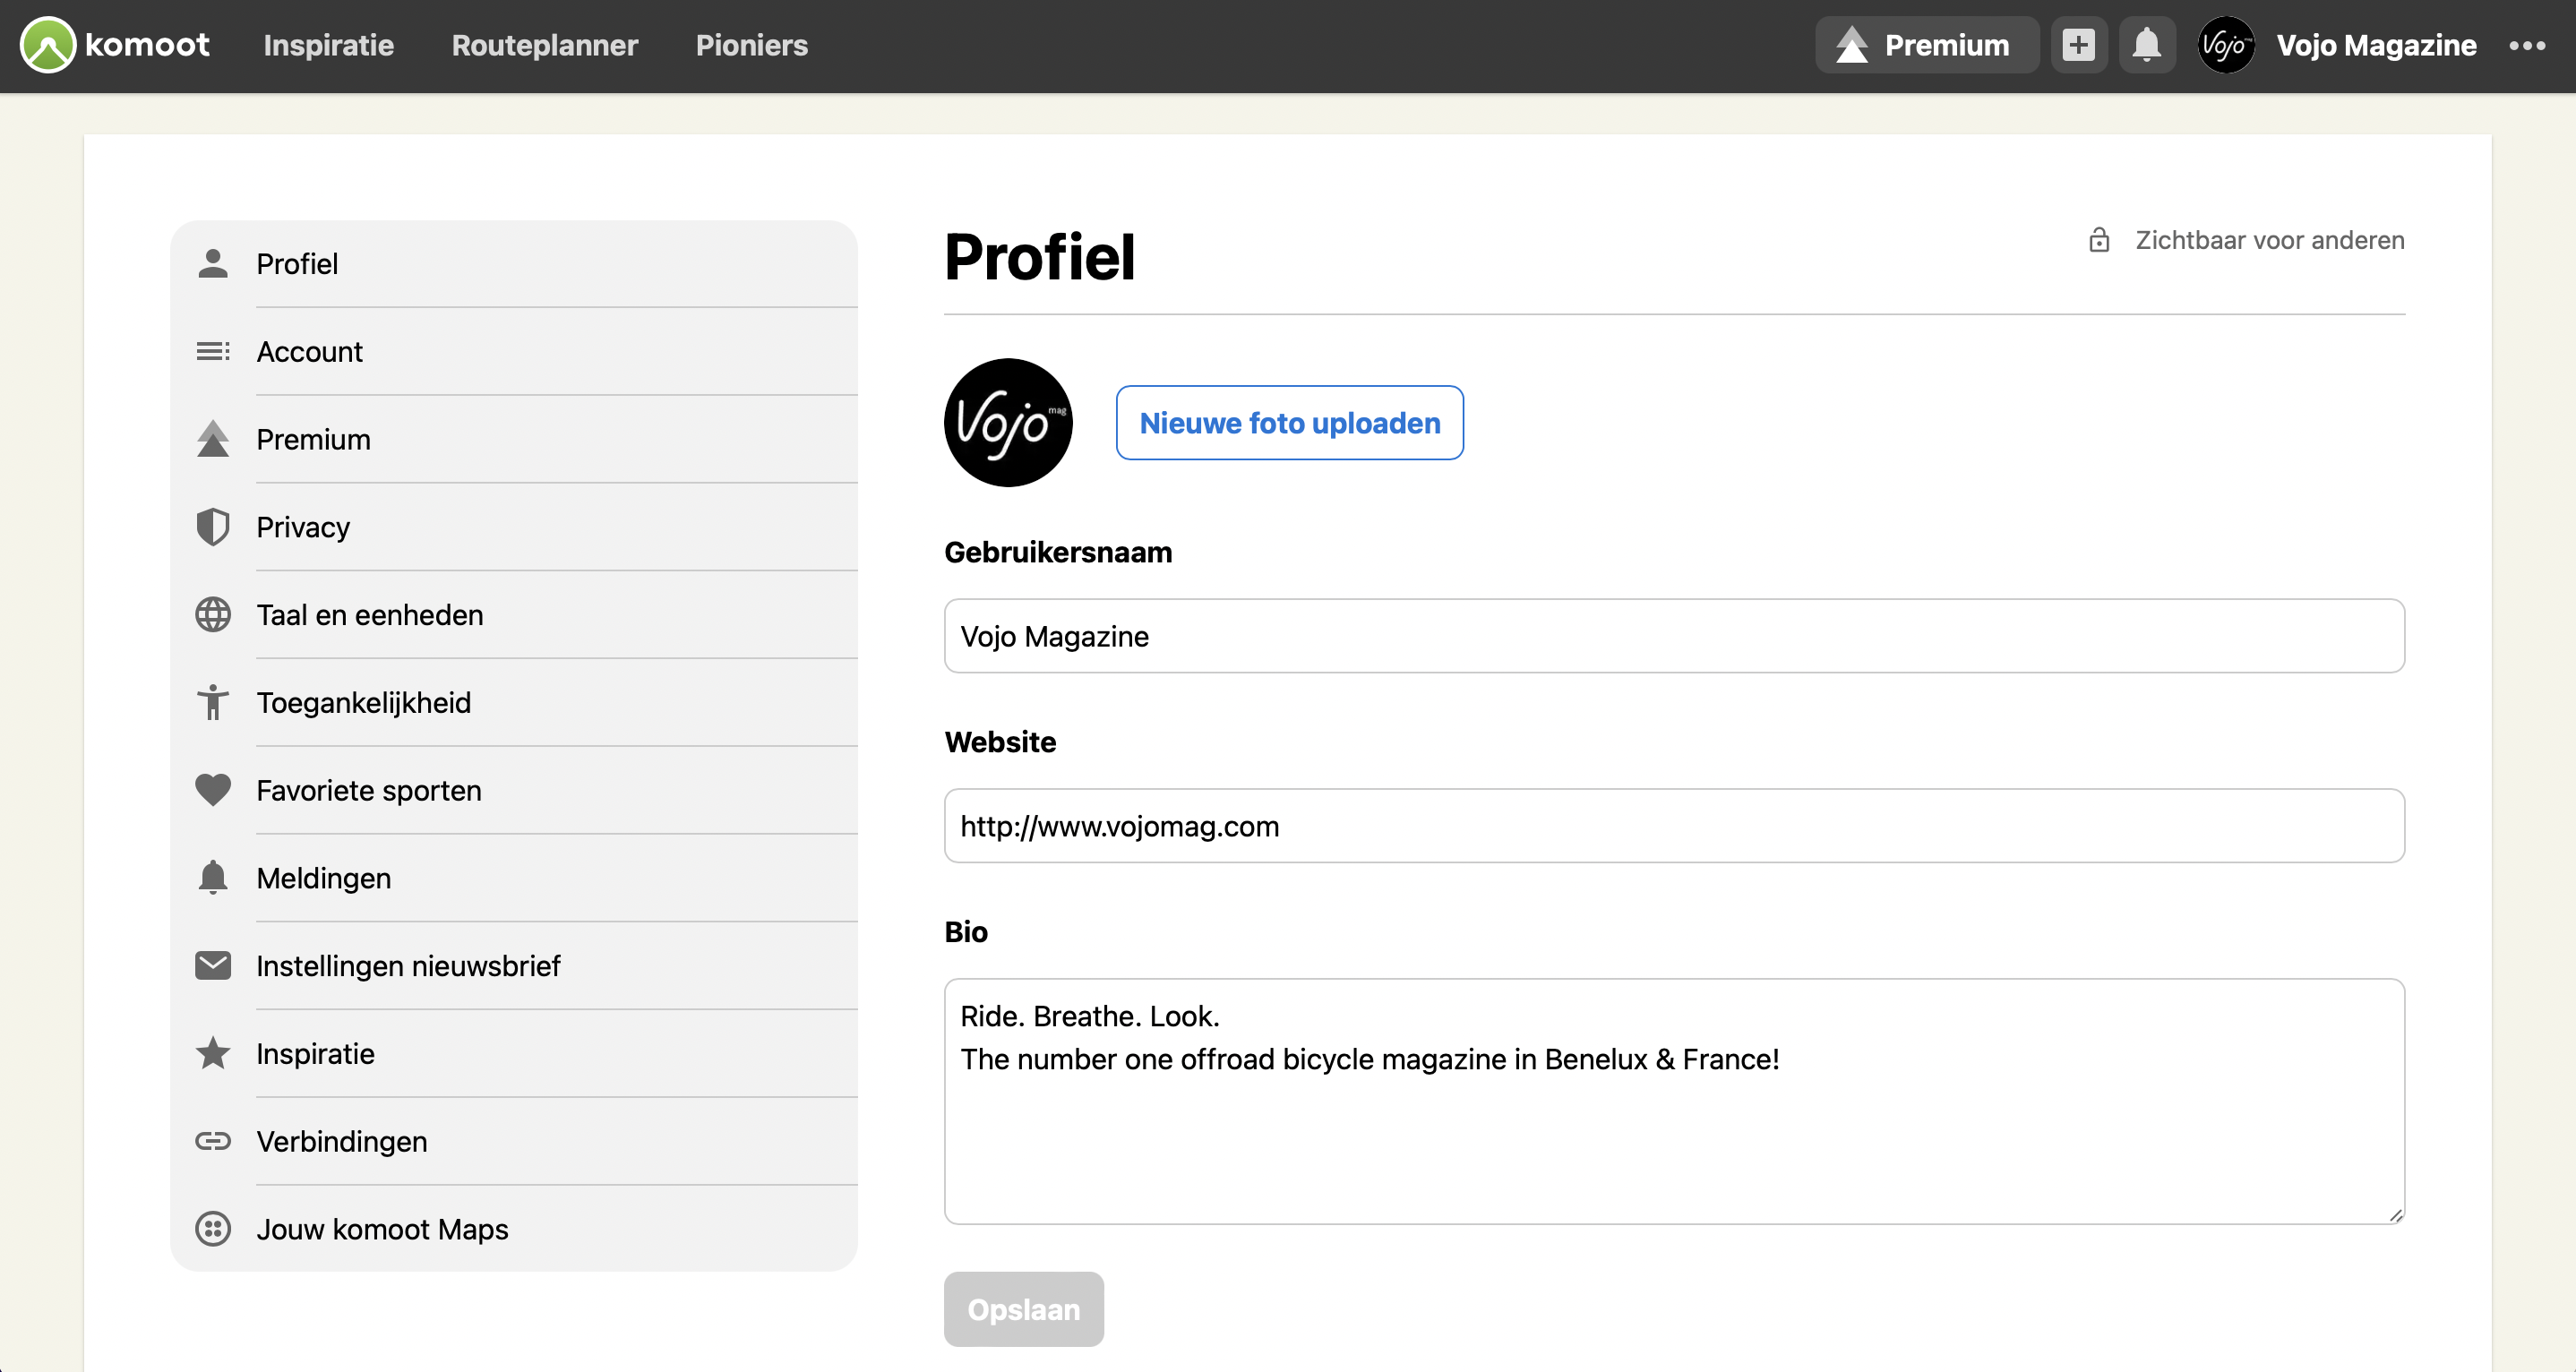2576x1372 pixels.
Task: Click the Premium mountain icon in header
Action: coord(1852,45)
